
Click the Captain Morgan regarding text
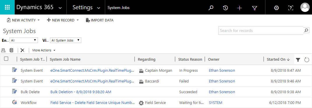158,70
